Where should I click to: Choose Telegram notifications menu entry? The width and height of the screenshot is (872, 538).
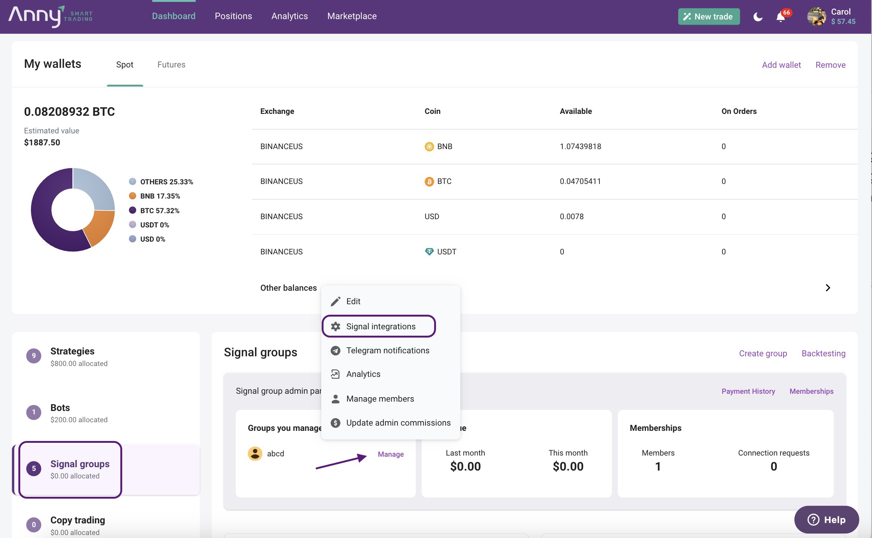[387, 350]
